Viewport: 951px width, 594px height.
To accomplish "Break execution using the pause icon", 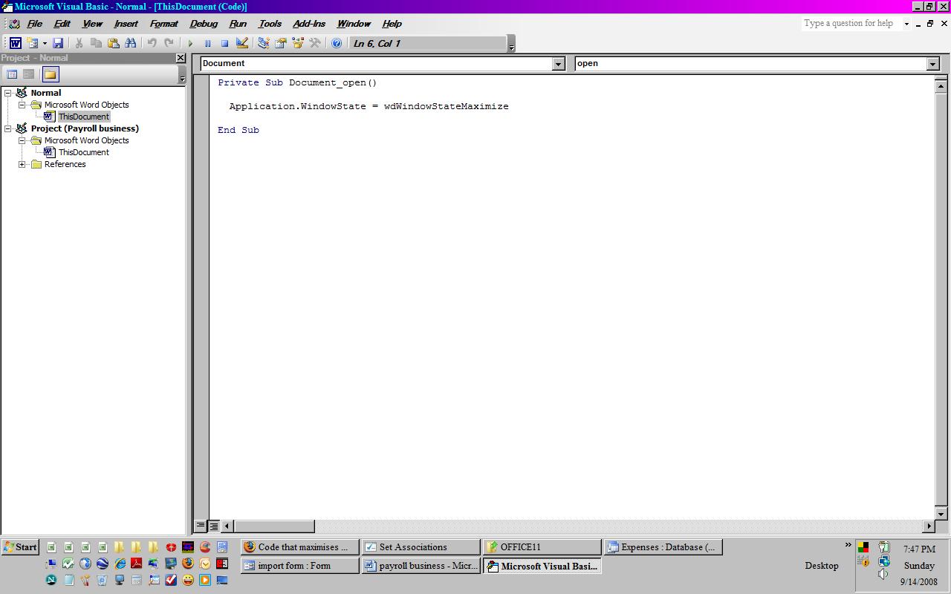I will [207, 43].
